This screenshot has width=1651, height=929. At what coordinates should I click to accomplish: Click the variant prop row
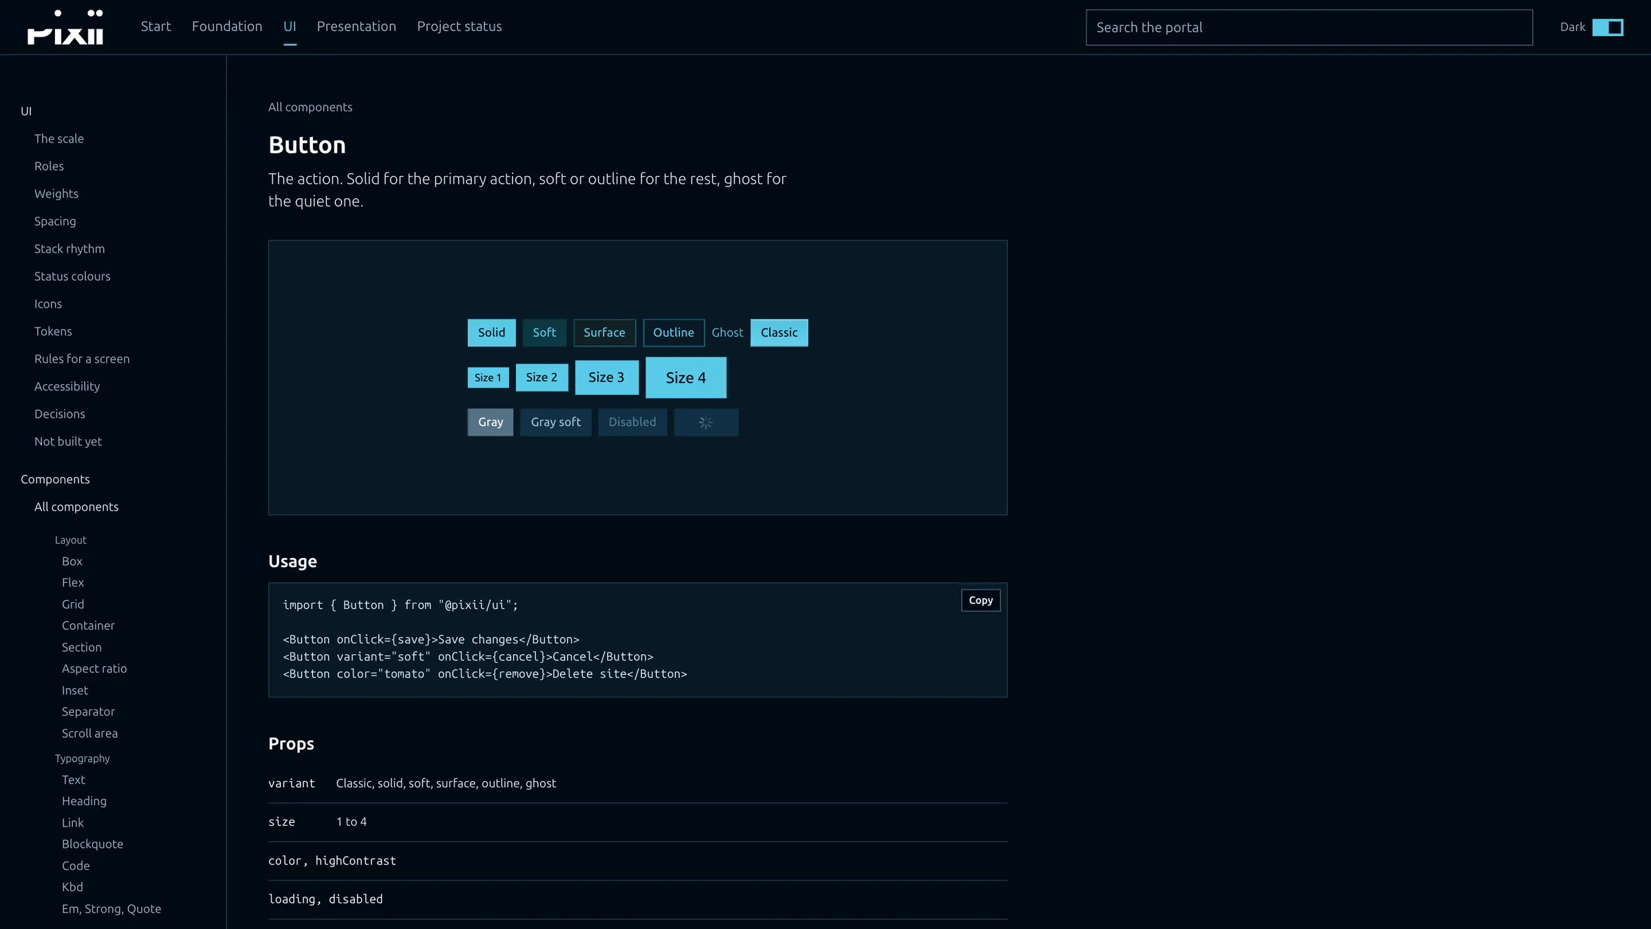point(638,784)
